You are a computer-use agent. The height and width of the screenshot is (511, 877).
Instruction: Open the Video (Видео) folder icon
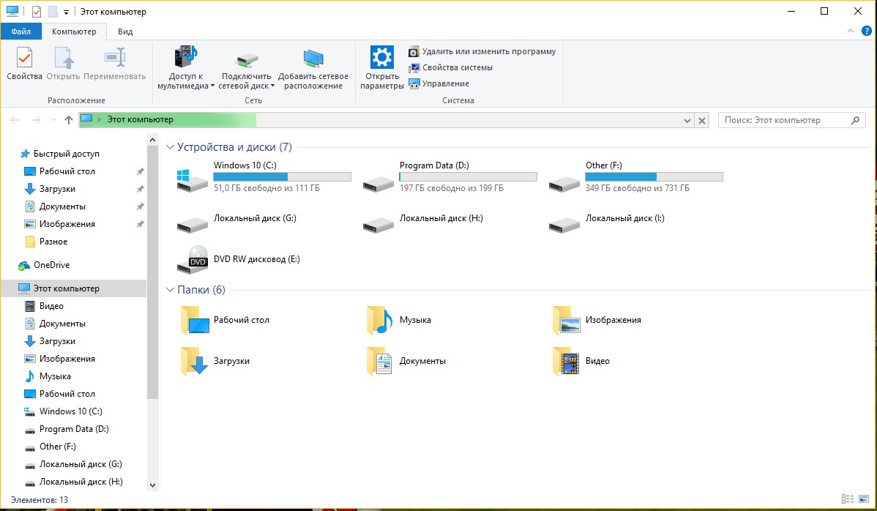(x=566, y=361)
